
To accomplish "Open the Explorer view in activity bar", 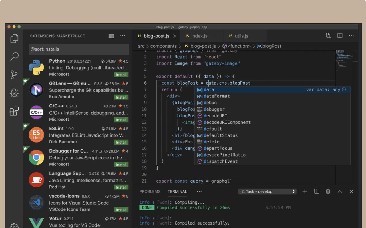I will (14, 39).
